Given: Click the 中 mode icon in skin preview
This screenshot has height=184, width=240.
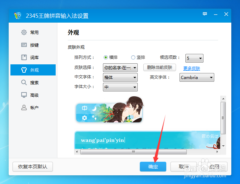Looking at the screenshot, I should (x=85, y=108).
